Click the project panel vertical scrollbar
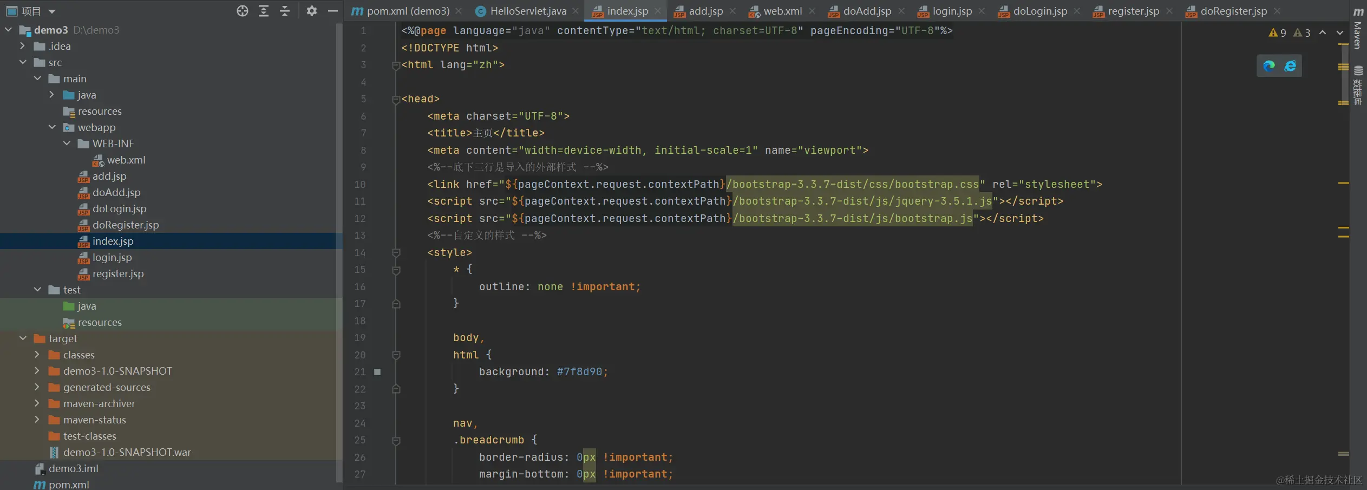 click(x=339, y=252)
